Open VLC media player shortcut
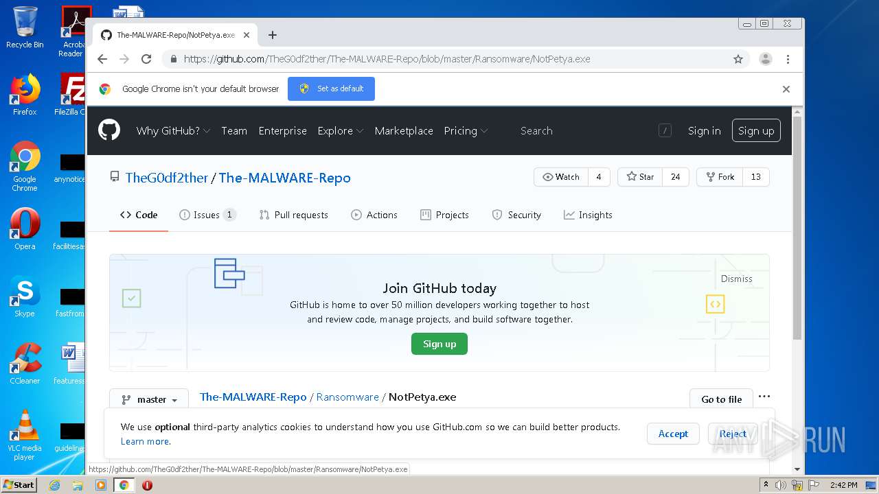Screen dimensions: 879x494 [x=25, y=435]
